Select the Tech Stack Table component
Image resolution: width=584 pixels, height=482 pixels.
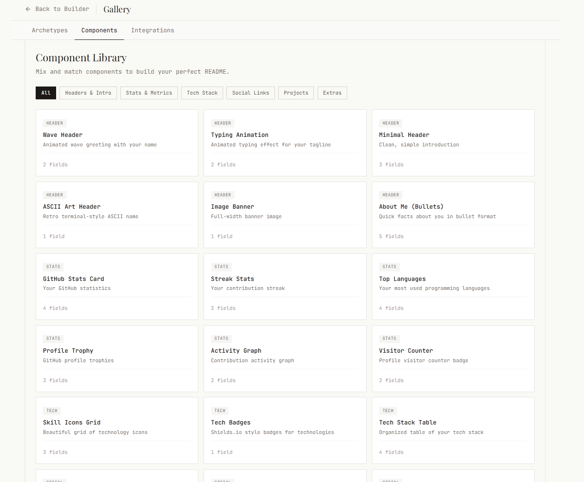point(453,430)
